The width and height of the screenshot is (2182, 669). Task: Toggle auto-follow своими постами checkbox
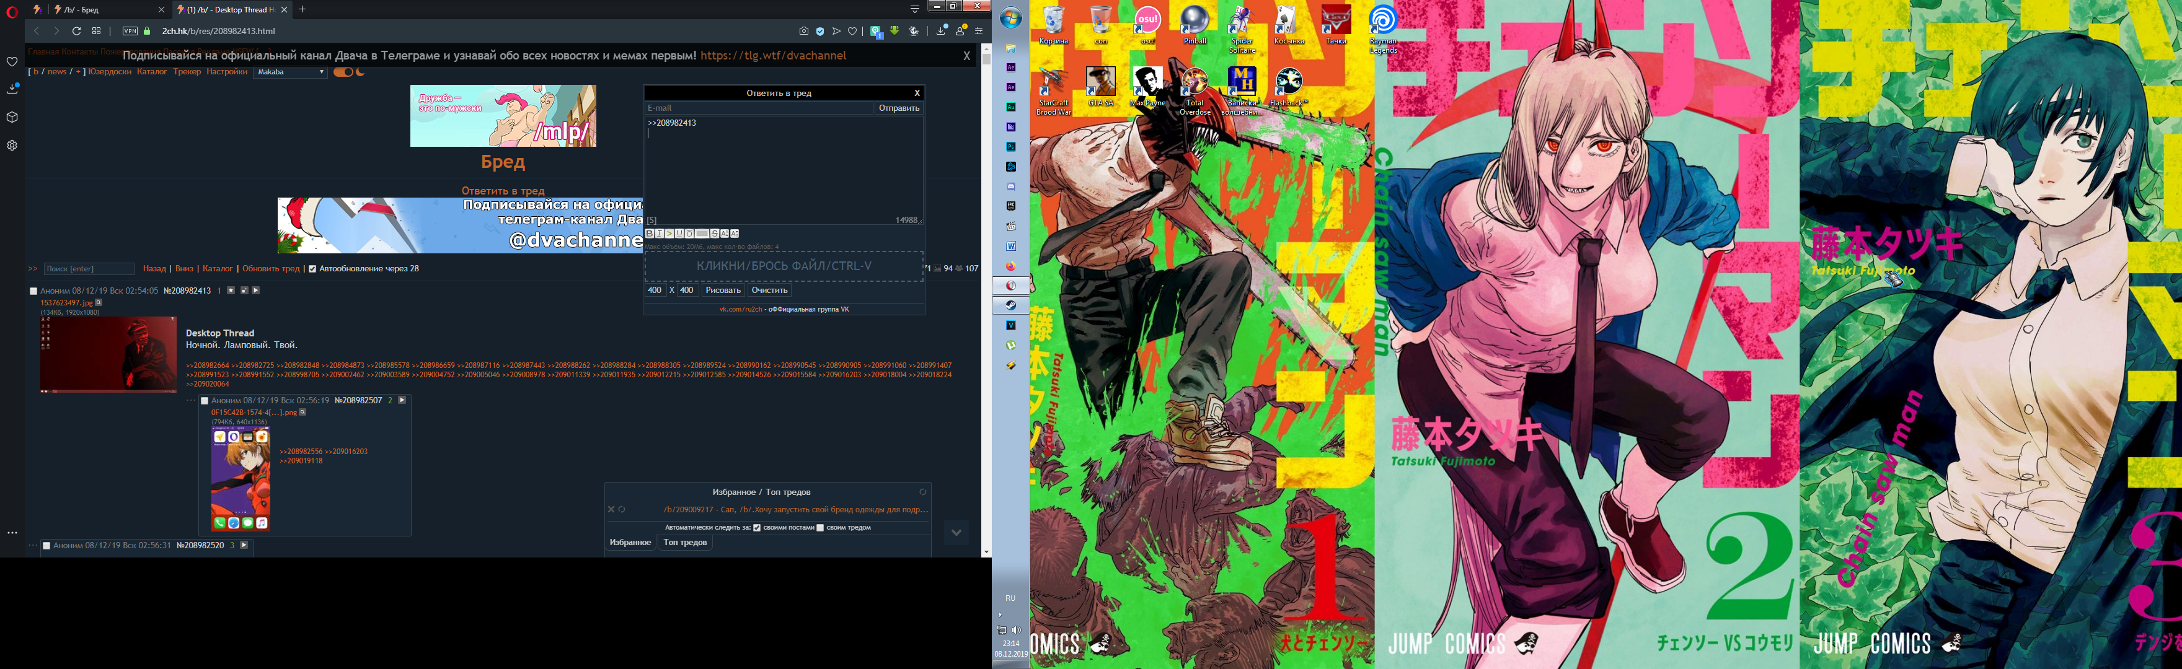pyautogui.click(x=756, y=528)
